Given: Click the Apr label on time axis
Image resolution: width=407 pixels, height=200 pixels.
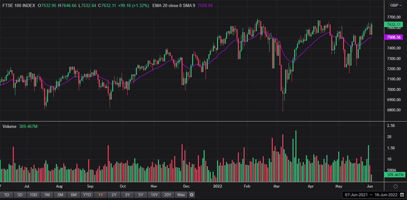Looking at the screenshot, I should click(x=310, y=186).
